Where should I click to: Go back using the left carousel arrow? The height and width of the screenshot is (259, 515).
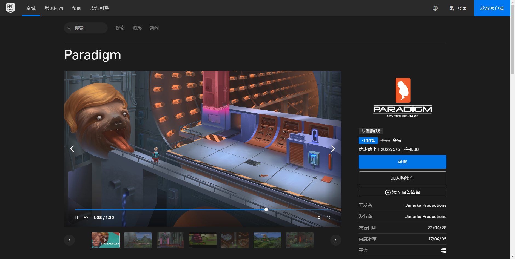(69, 240)
